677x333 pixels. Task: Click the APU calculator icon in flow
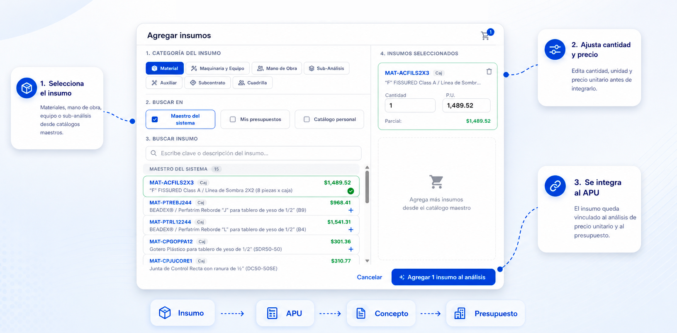(272, 313)
